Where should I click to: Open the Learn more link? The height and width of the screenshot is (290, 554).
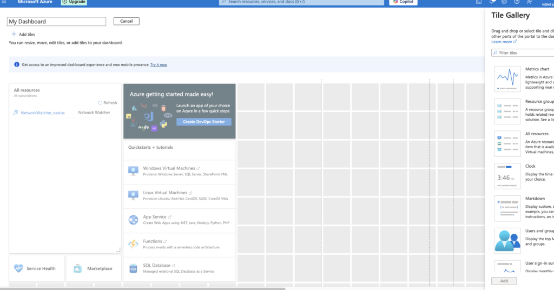coord(502,42)
